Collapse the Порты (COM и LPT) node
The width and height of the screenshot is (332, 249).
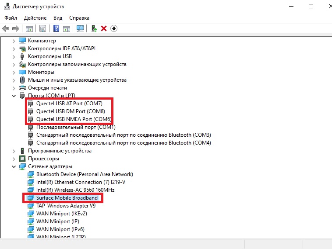(14, 96)
